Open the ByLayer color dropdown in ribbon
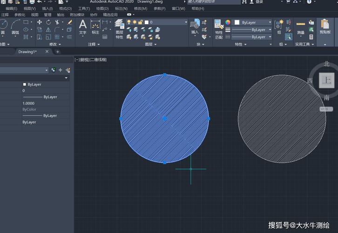The width and height of the screenshot is (338, 233). pyautogui.click(x=270, y=22)
